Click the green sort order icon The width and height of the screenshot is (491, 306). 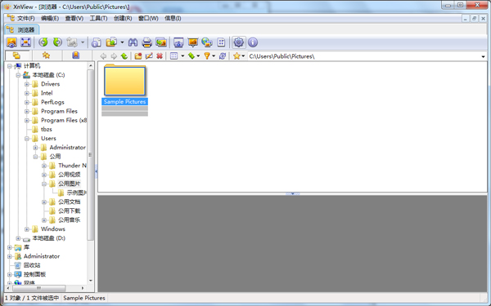point(191,56)
